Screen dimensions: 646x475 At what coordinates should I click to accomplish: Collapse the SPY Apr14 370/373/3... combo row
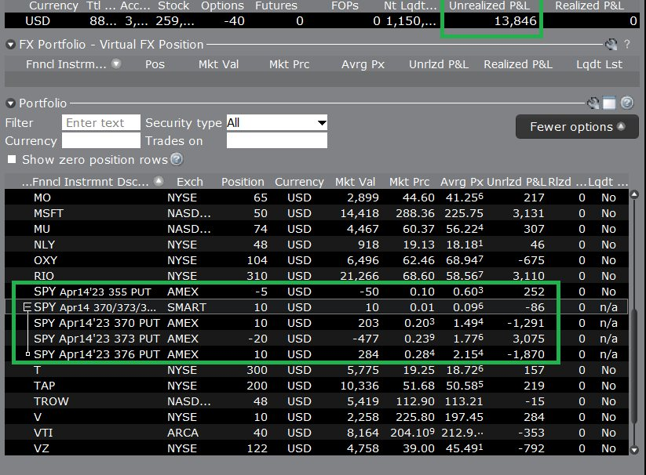click(27, 306)
